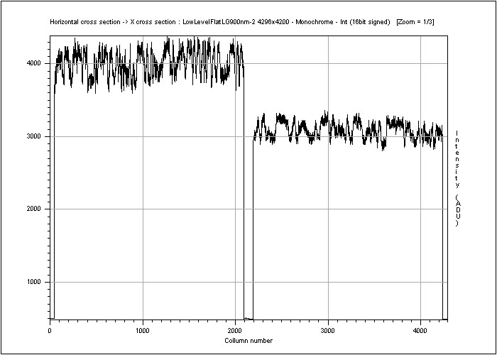Click 'Int (16bit signed)' in the title
Viewport: 497px width, 355px height.
click(365, 22)
